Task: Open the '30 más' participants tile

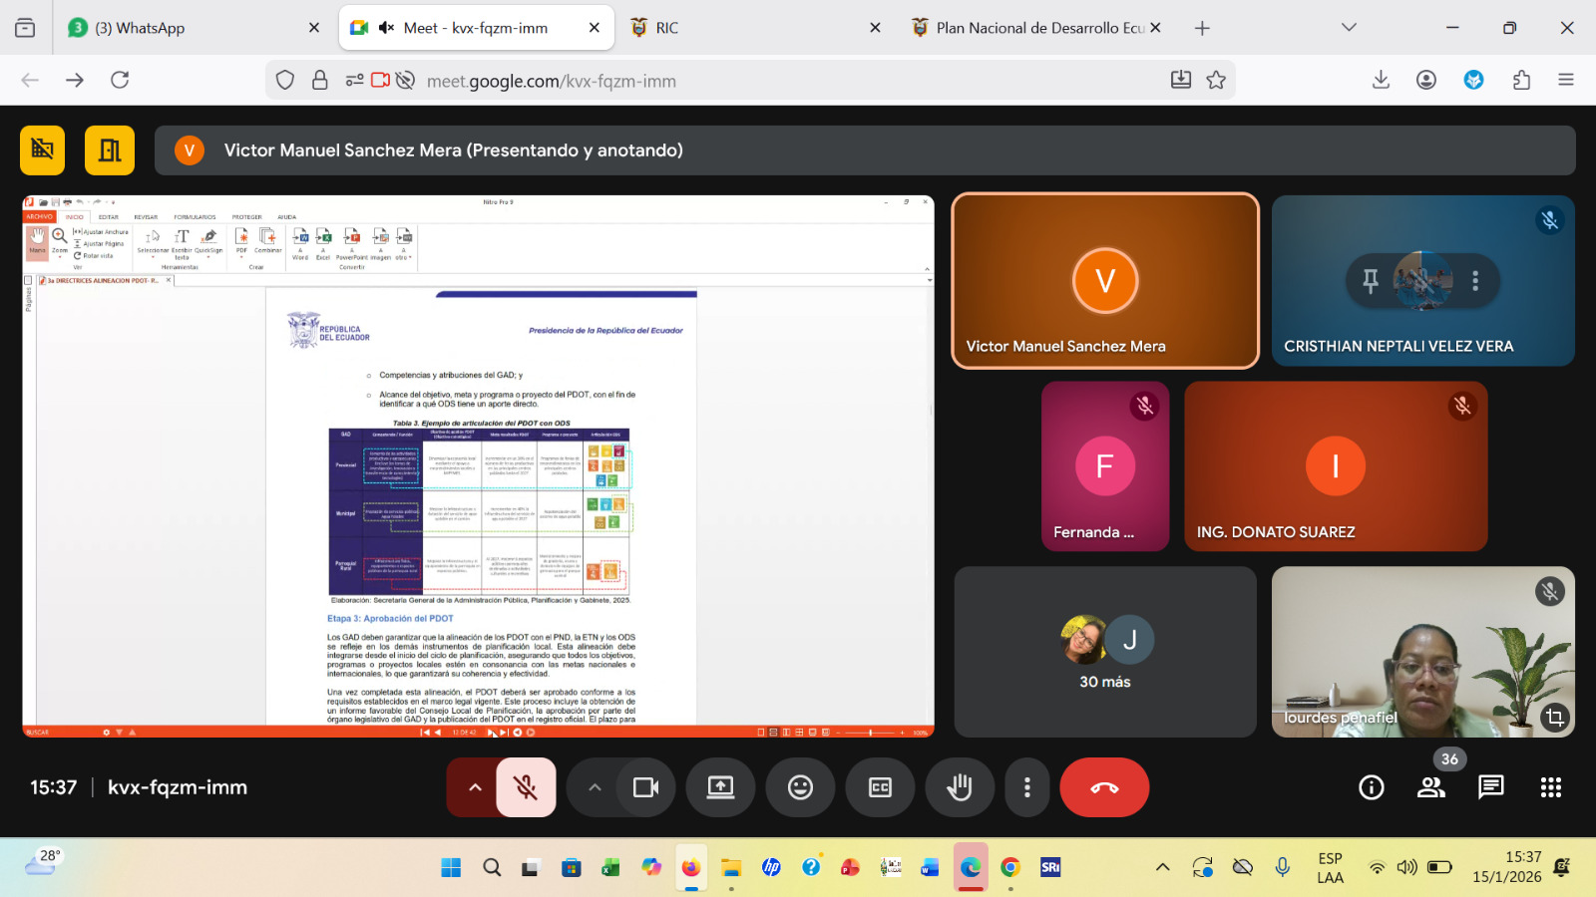Action: click(x=1105, y=652)
